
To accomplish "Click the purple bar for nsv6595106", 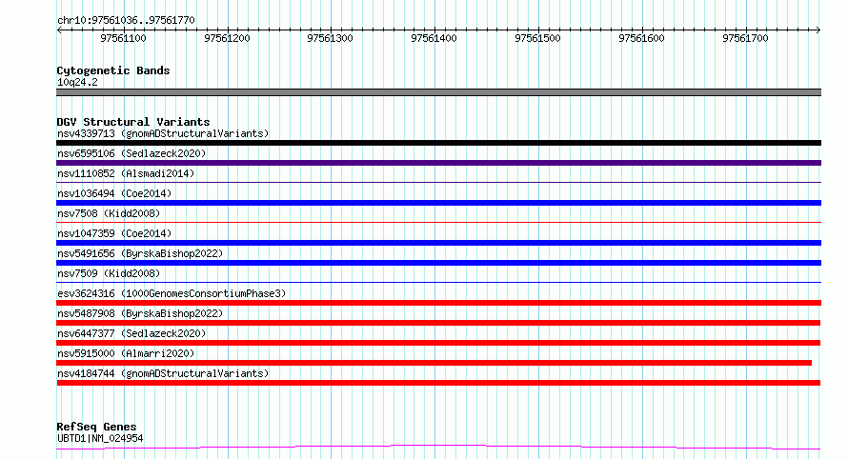I will pyautogui.click(x=438, y=163).
